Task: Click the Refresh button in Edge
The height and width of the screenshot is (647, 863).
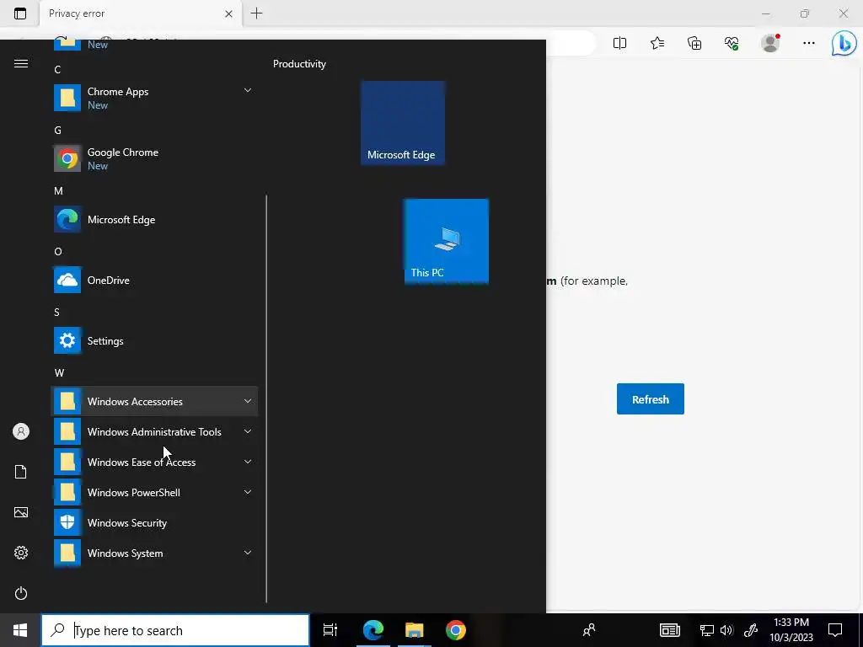Action: [650, 398]
